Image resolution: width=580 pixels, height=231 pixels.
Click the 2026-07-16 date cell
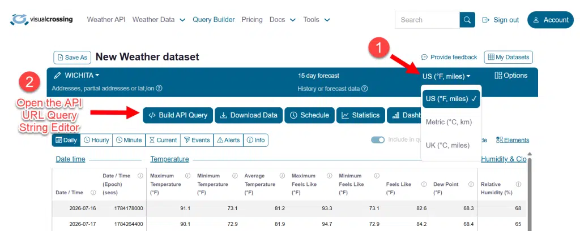tap(83, 208)
